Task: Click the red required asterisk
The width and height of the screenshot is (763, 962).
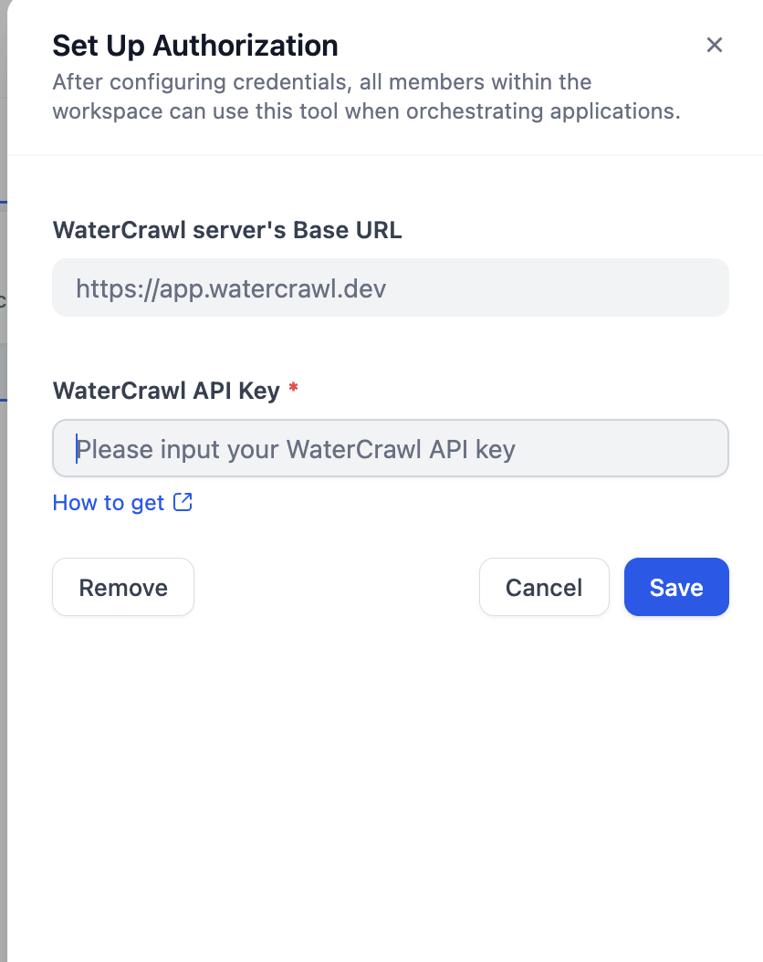Action: (293, 388)
